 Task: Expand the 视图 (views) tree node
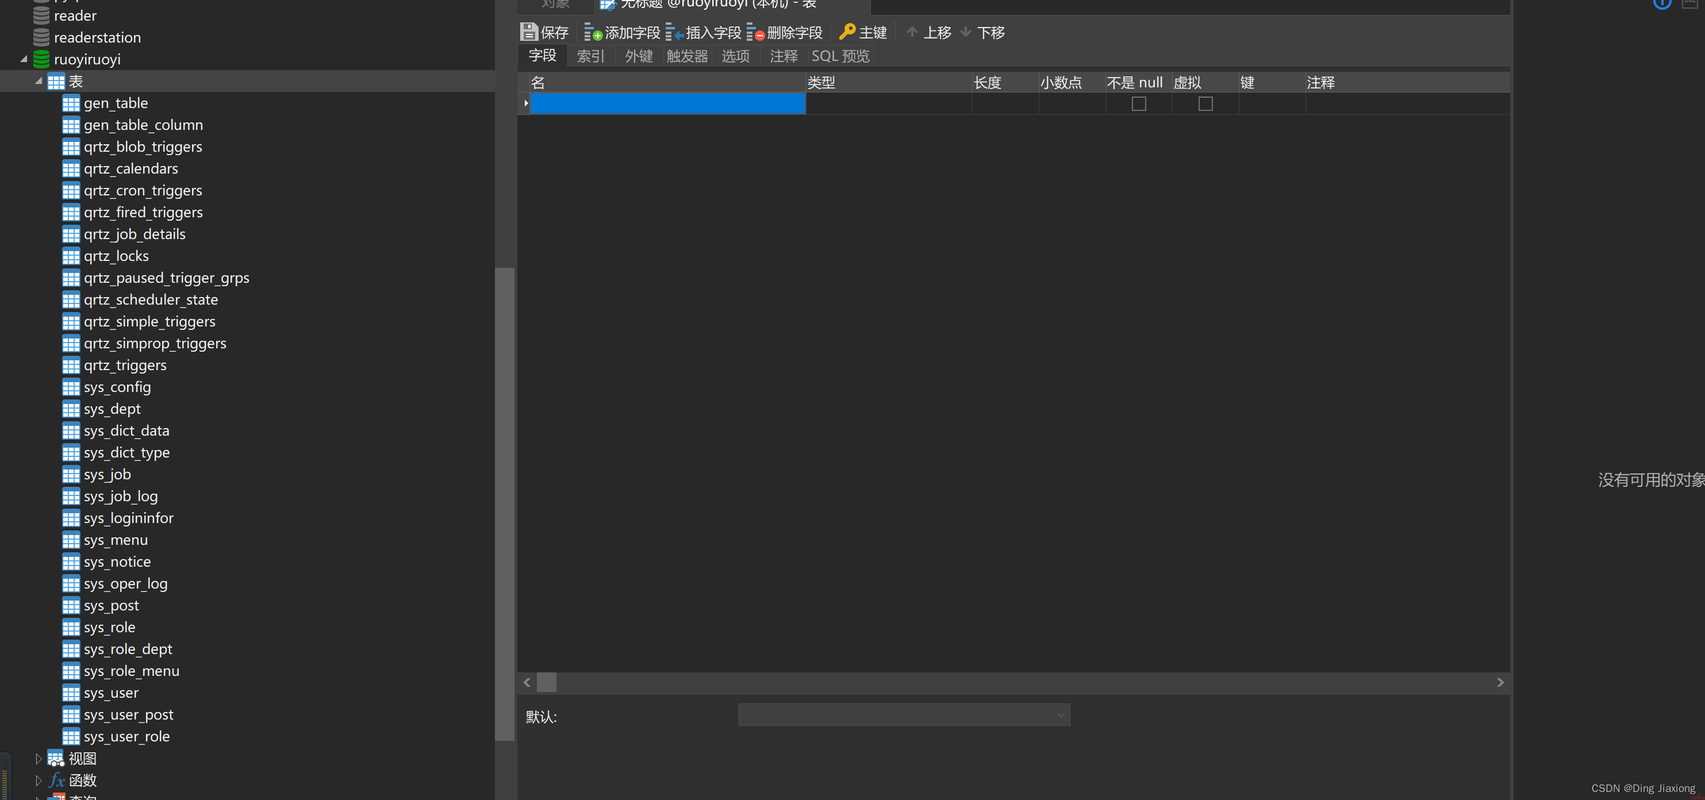coord(39,758)
